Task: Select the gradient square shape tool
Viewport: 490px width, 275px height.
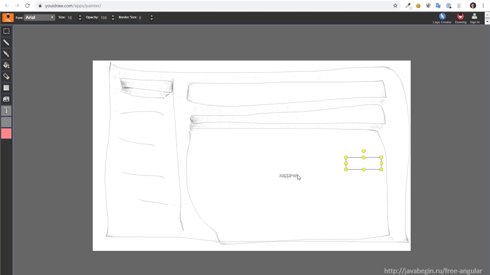Action: [6, 88]
